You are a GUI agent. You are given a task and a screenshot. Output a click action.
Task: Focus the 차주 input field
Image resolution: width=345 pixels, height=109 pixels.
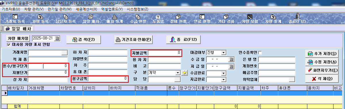[x=108, y=66]
